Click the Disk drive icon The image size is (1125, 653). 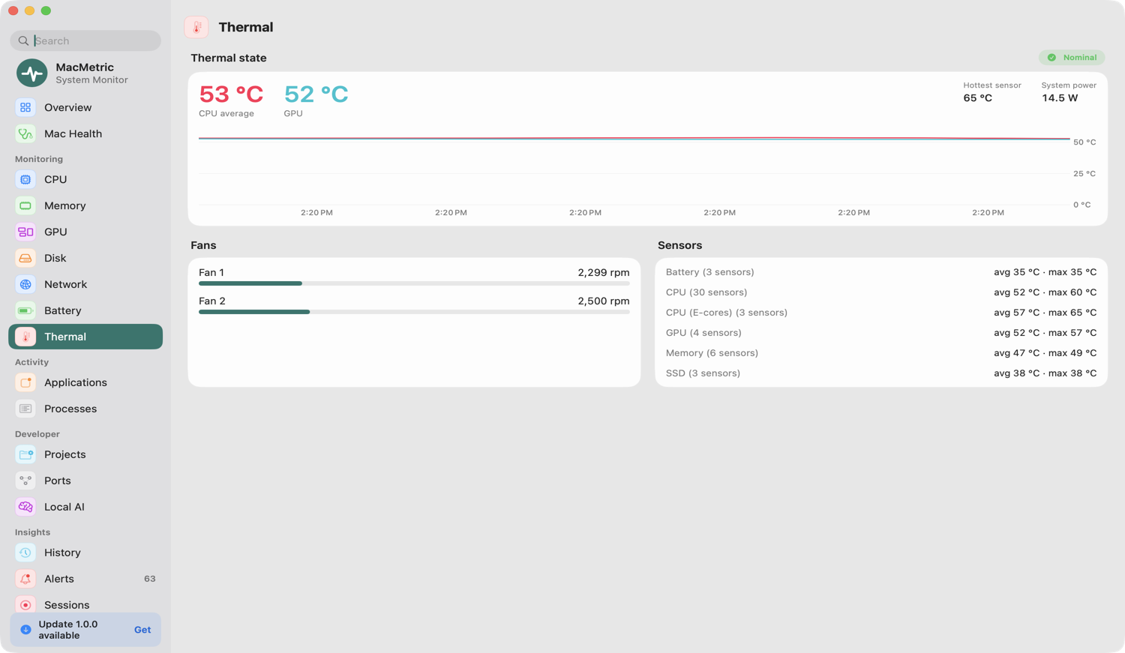point(25,259)
